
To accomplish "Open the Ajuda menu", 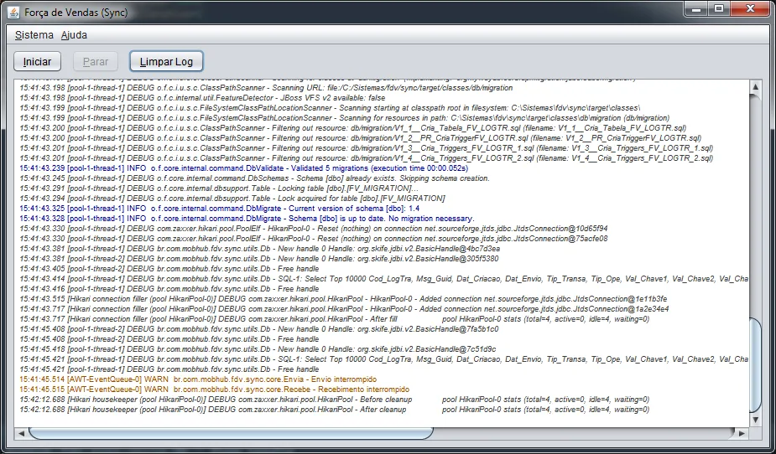I will pos(74,35).
